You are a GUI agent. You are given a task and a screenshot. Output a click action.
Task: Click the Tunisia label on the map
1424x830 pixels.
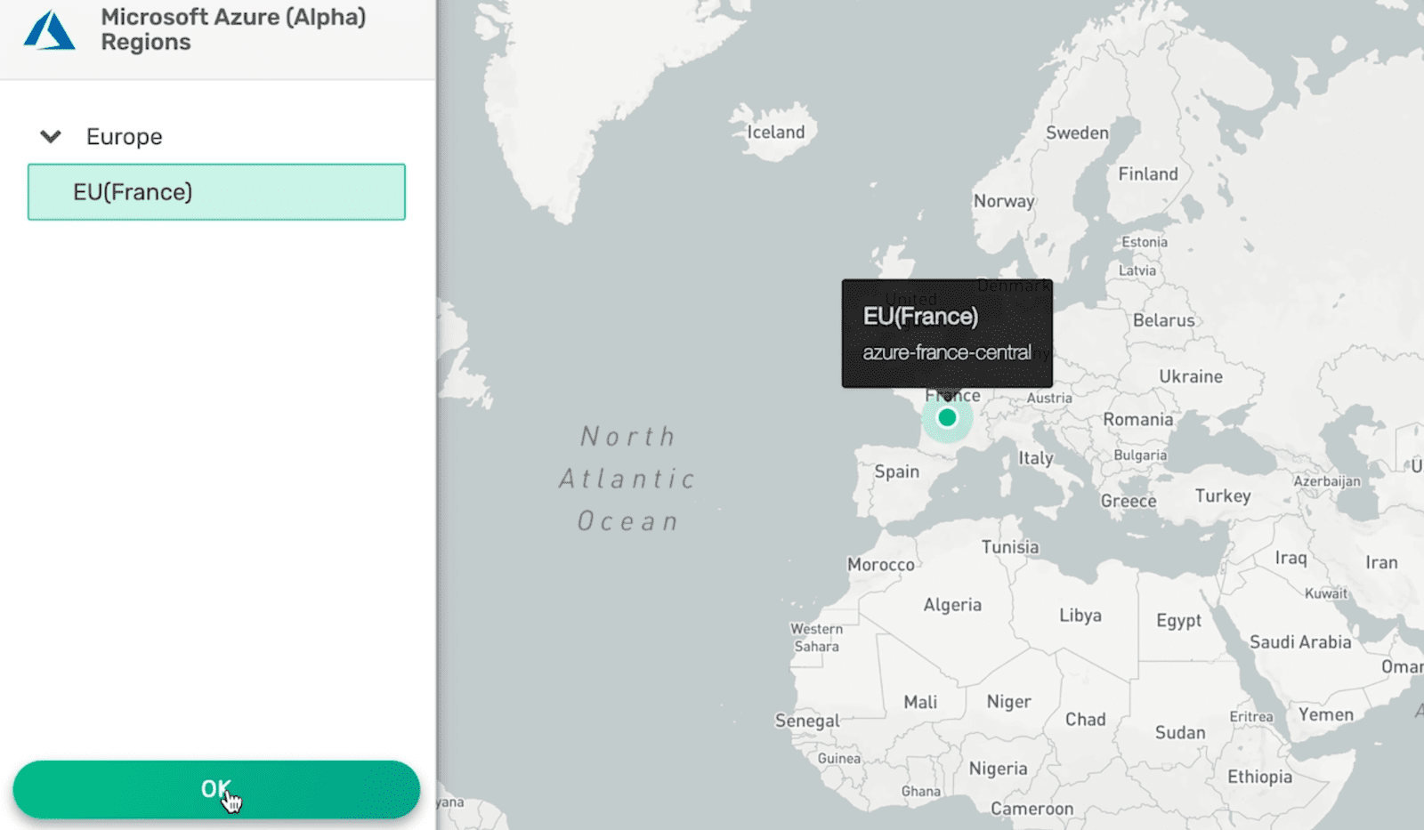coord(1010,547)
